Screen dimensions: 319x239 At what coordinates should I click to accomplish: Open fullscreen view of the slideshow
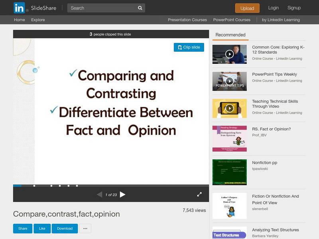coord(199,194)
